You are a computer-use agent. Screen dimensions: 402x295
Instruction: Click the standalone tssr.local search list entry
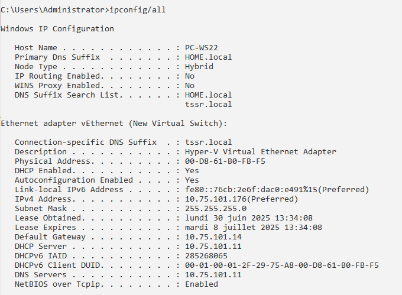pos(208,104)
